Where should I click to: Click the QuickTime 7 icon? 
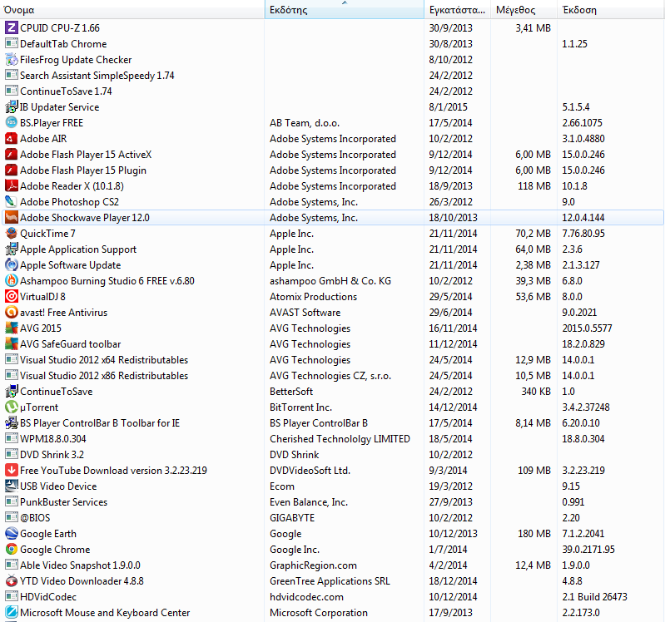click(x=12, y=234)
